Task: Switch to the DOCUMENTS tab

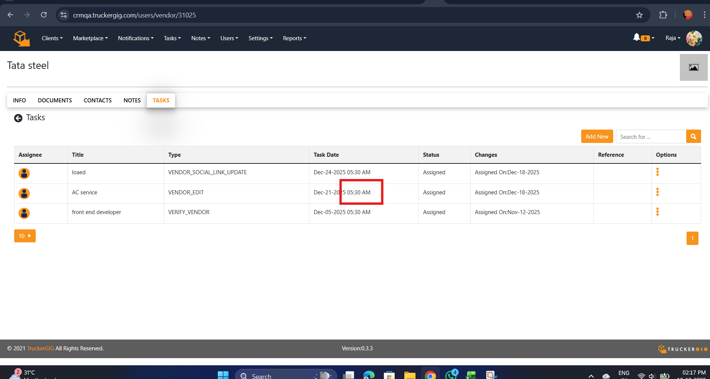Action: click(55, 101)
